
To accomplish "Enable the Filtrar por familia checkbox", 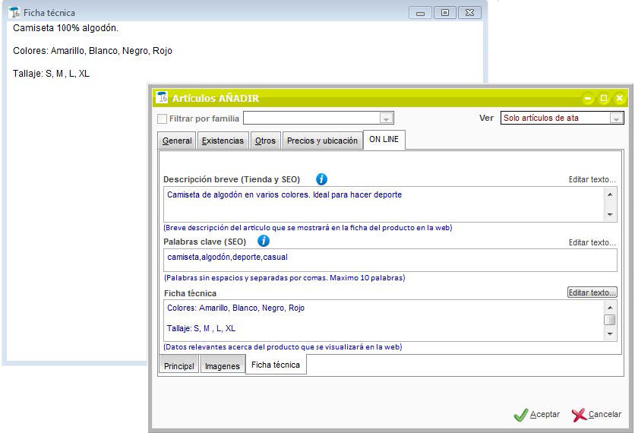I will (x=162, y=119).
